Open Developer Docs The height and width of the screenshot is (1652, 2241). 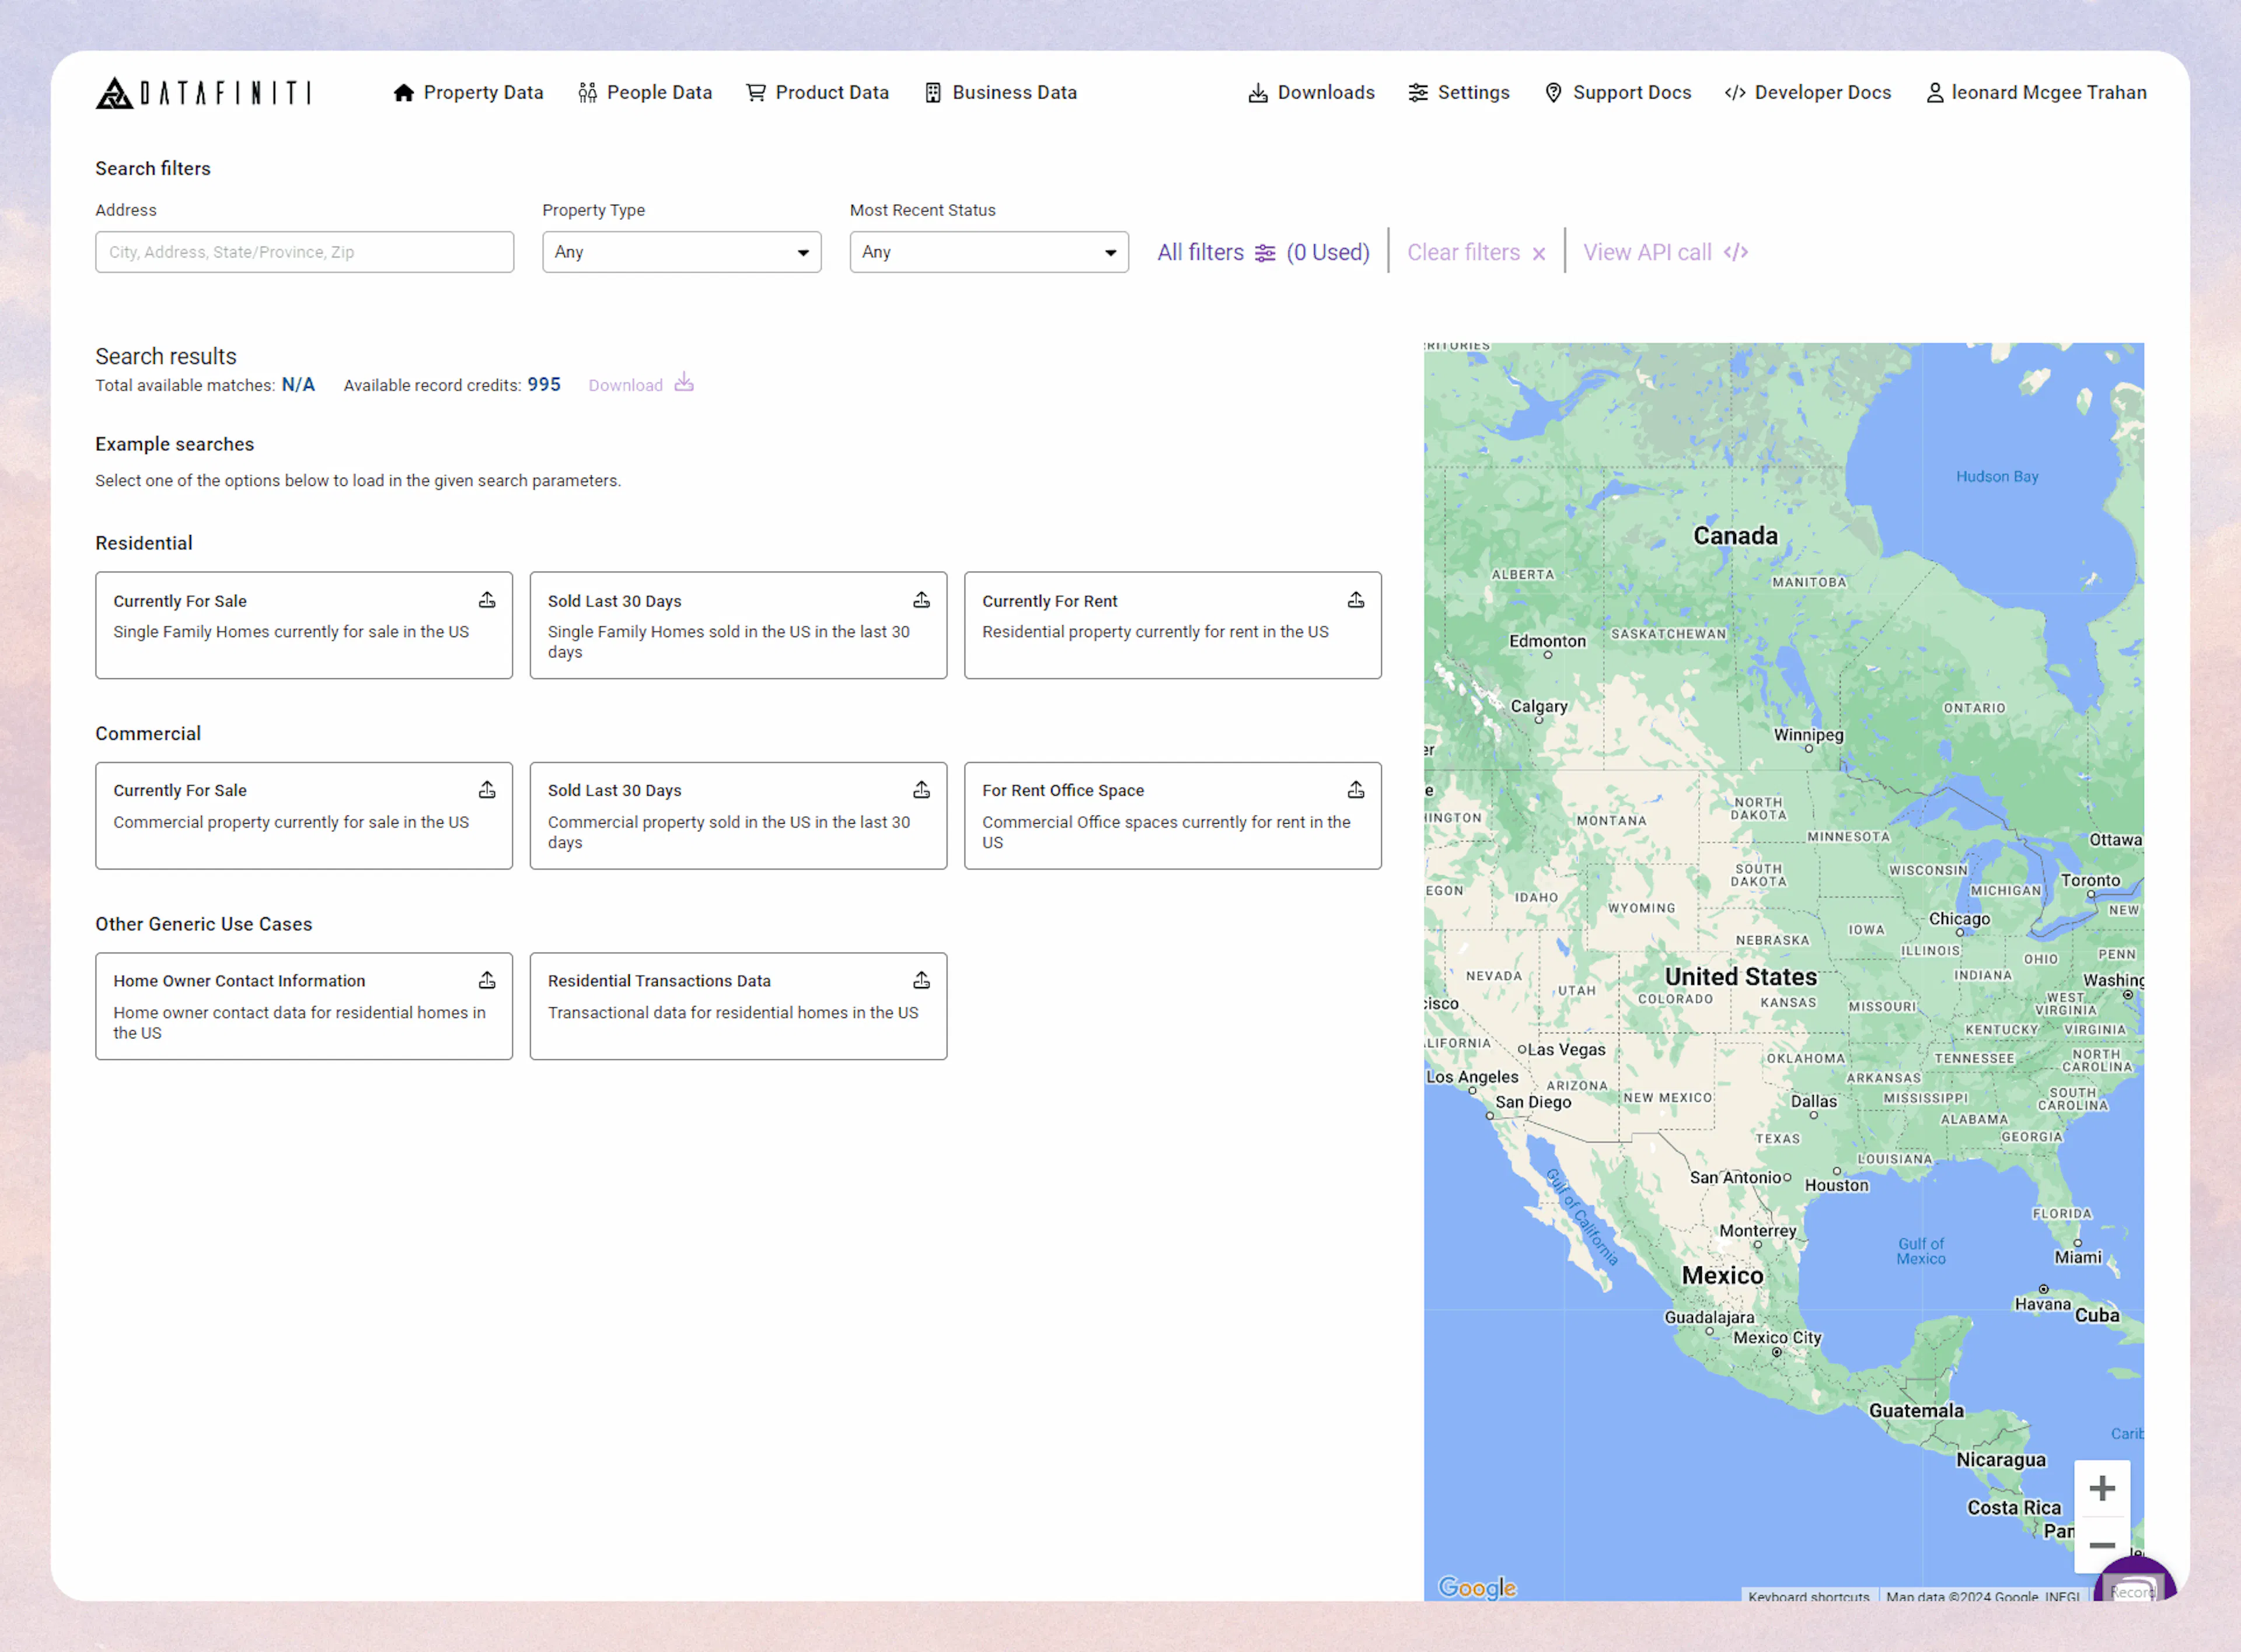click(1807, 92)
